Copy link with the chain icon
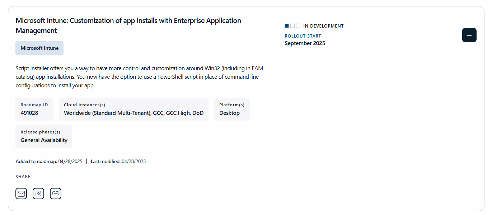Viewport: 492px width, 215px height. click(56, 194)
